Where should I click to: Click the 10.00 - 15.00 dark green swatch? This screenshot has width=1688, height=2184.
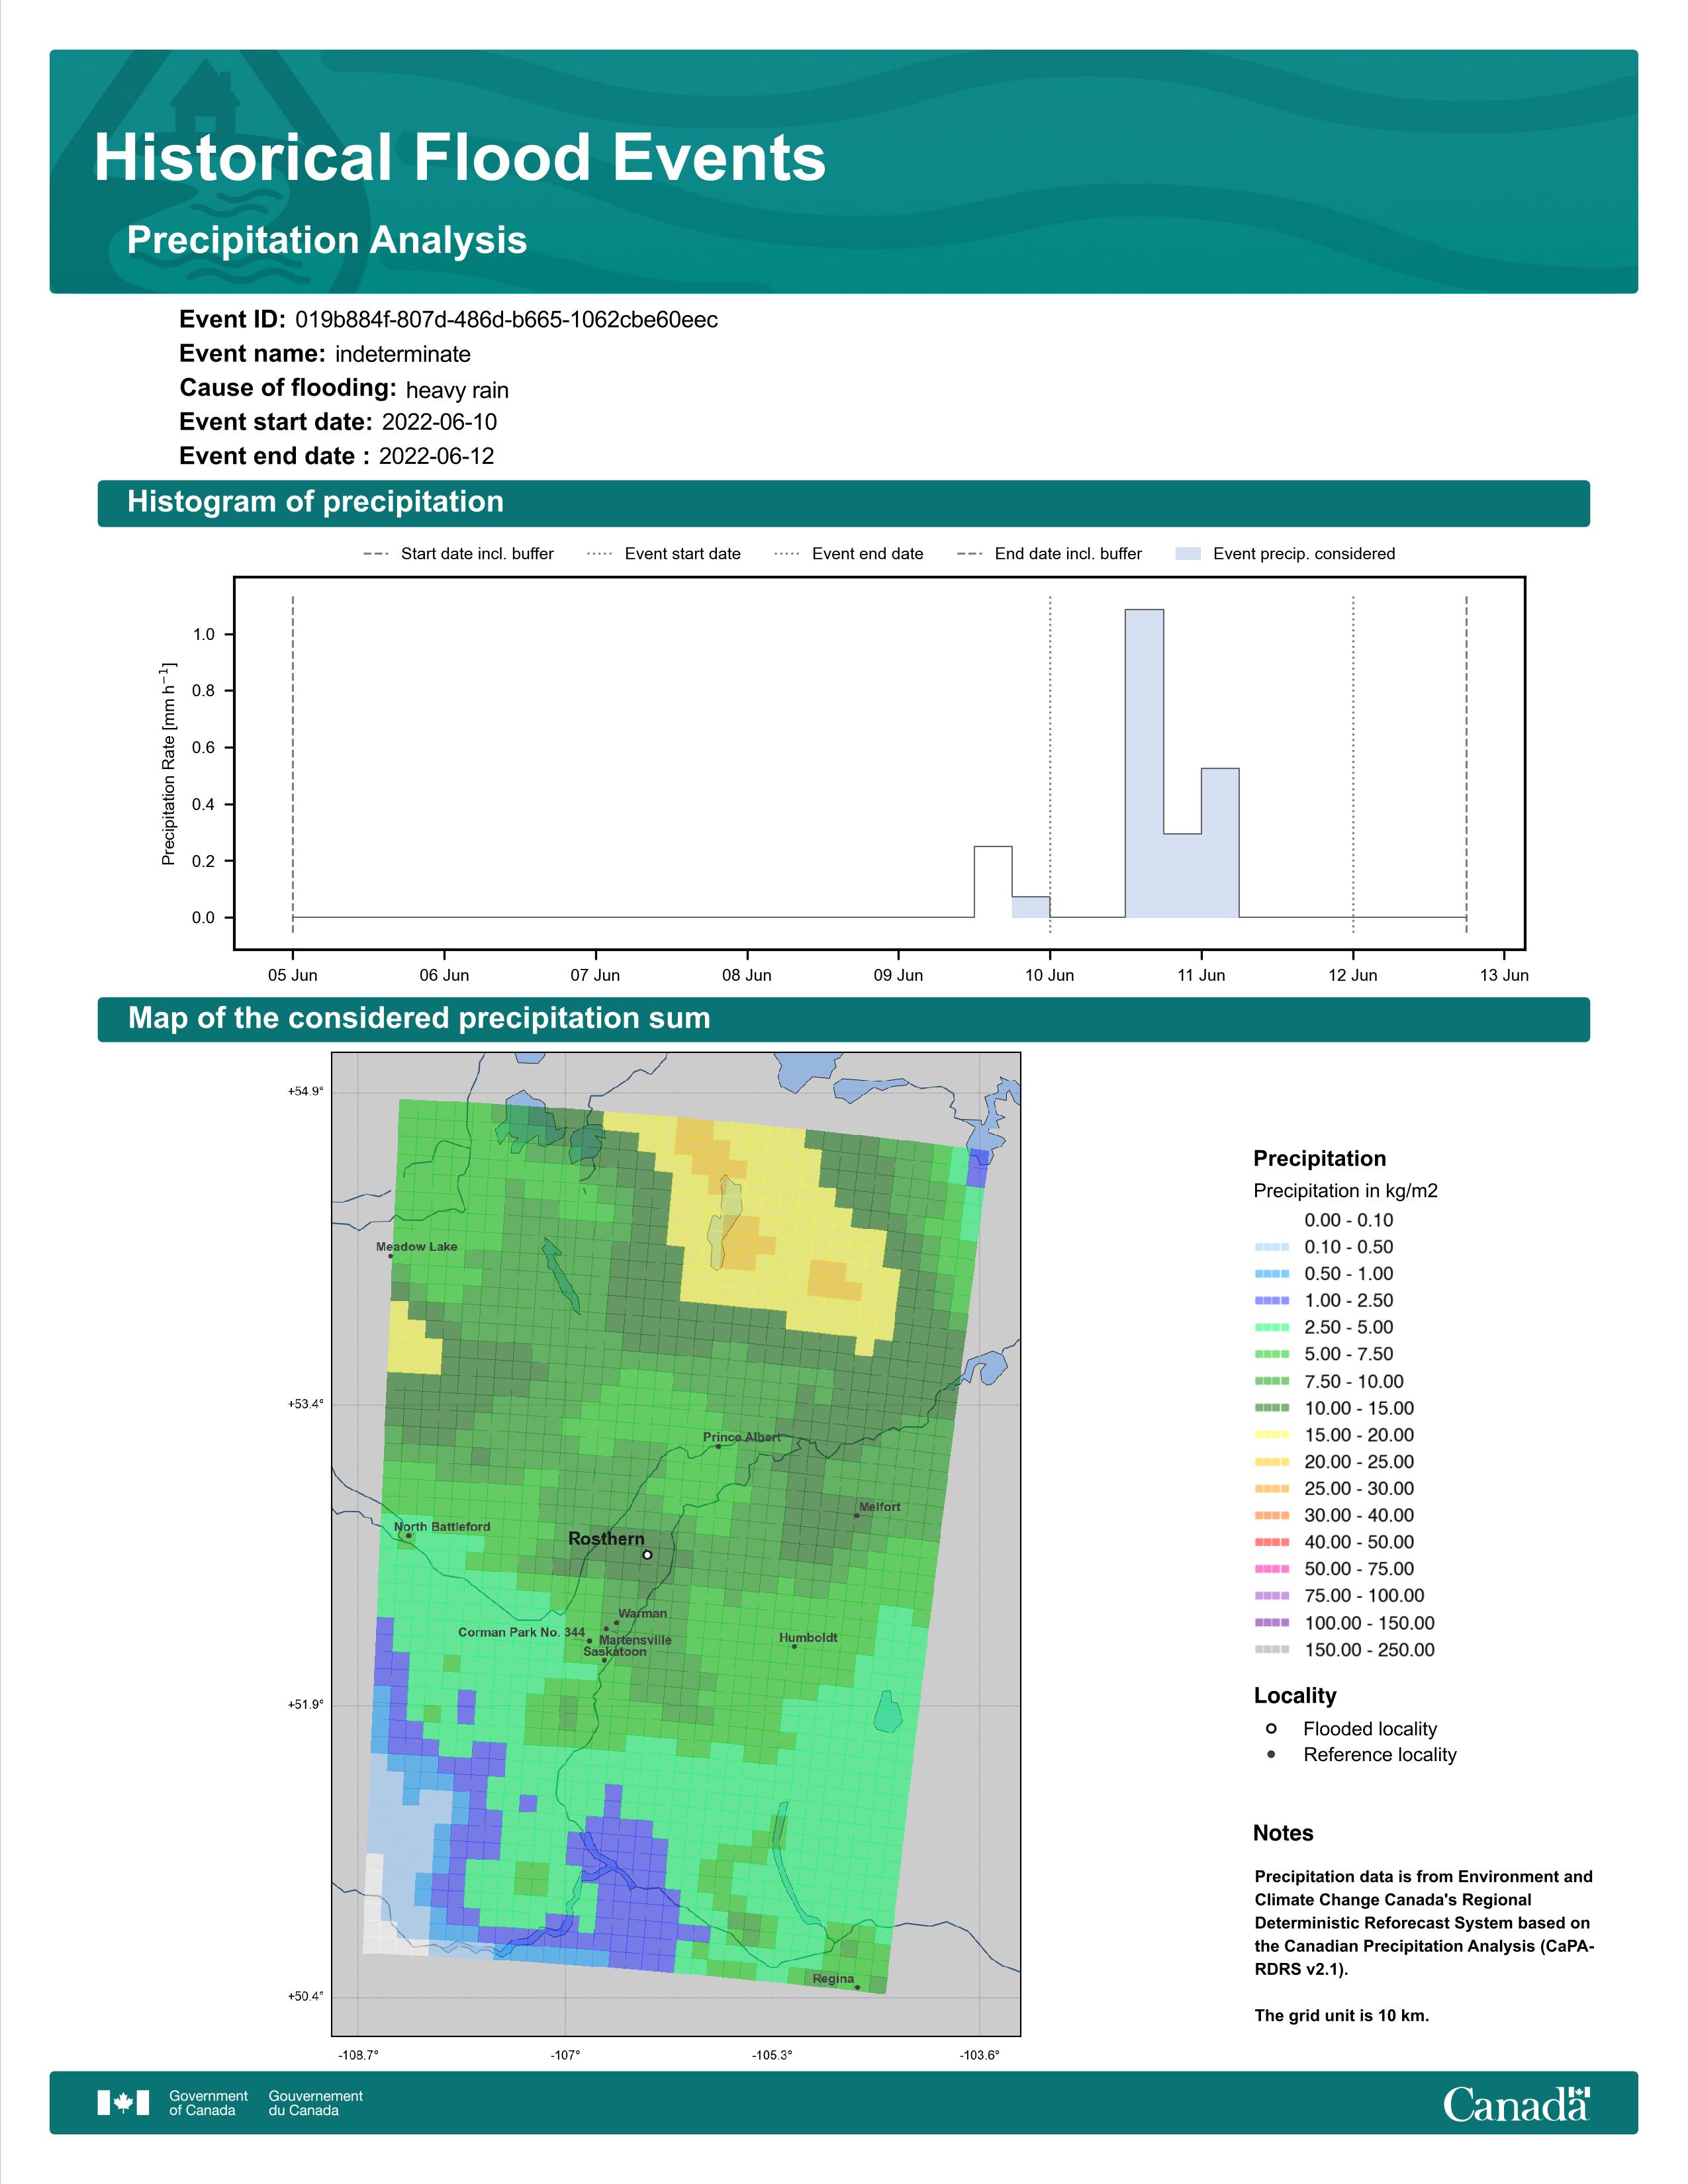(1272, 1407)
